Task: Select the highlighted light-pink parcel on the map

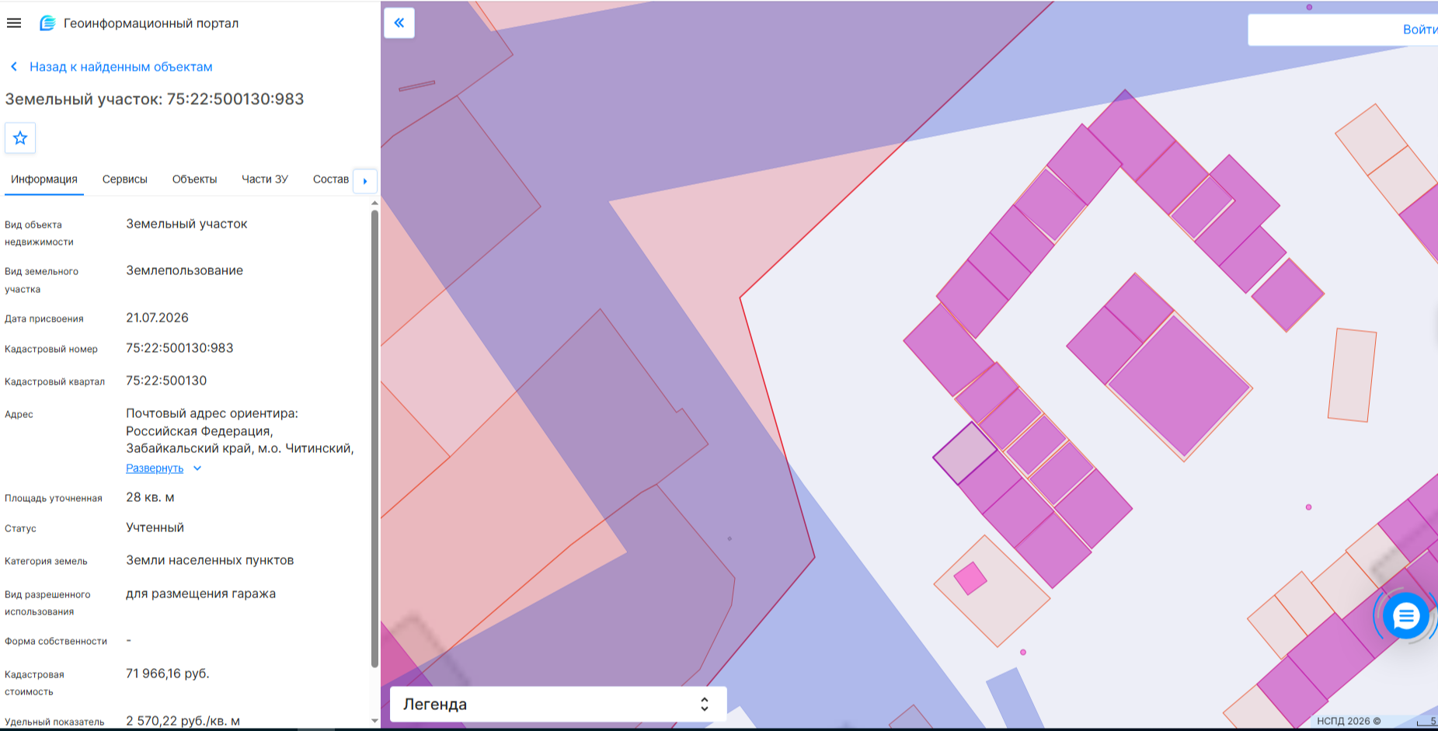Action: point(965,452)
